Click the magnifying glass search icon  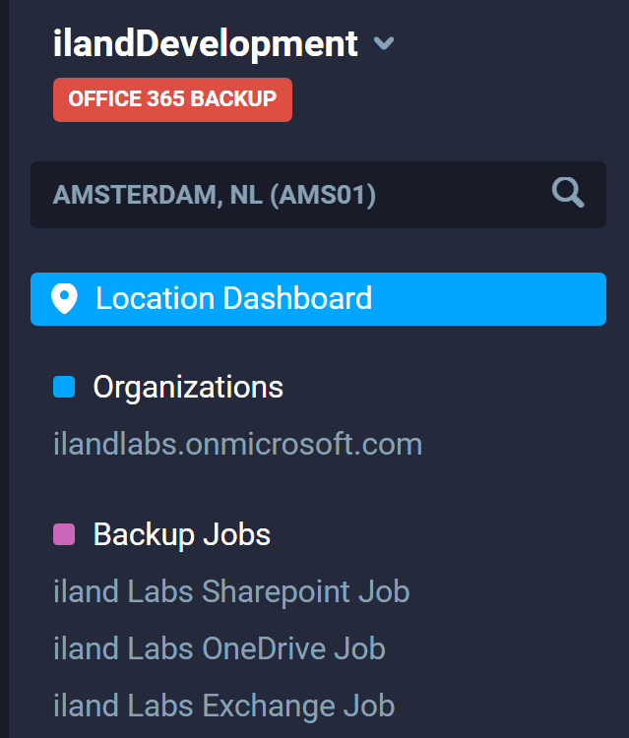568,193
